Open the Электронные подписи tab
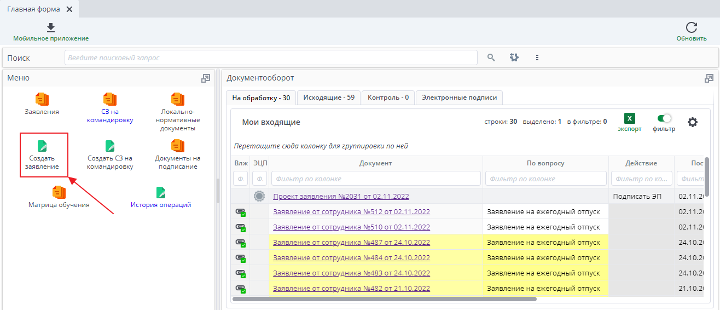This screenshot has height=310, width=720. point(459,97)
